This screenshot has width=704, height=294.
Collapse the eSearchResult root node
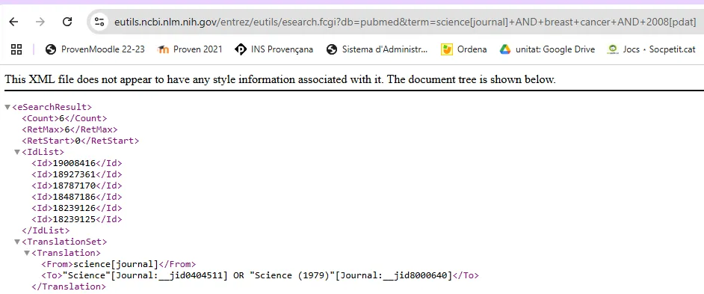7,107
